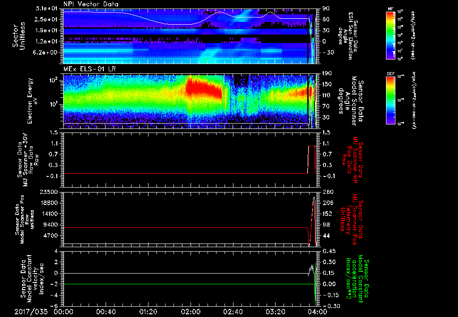Click the 04:00 time tick label

318,312
